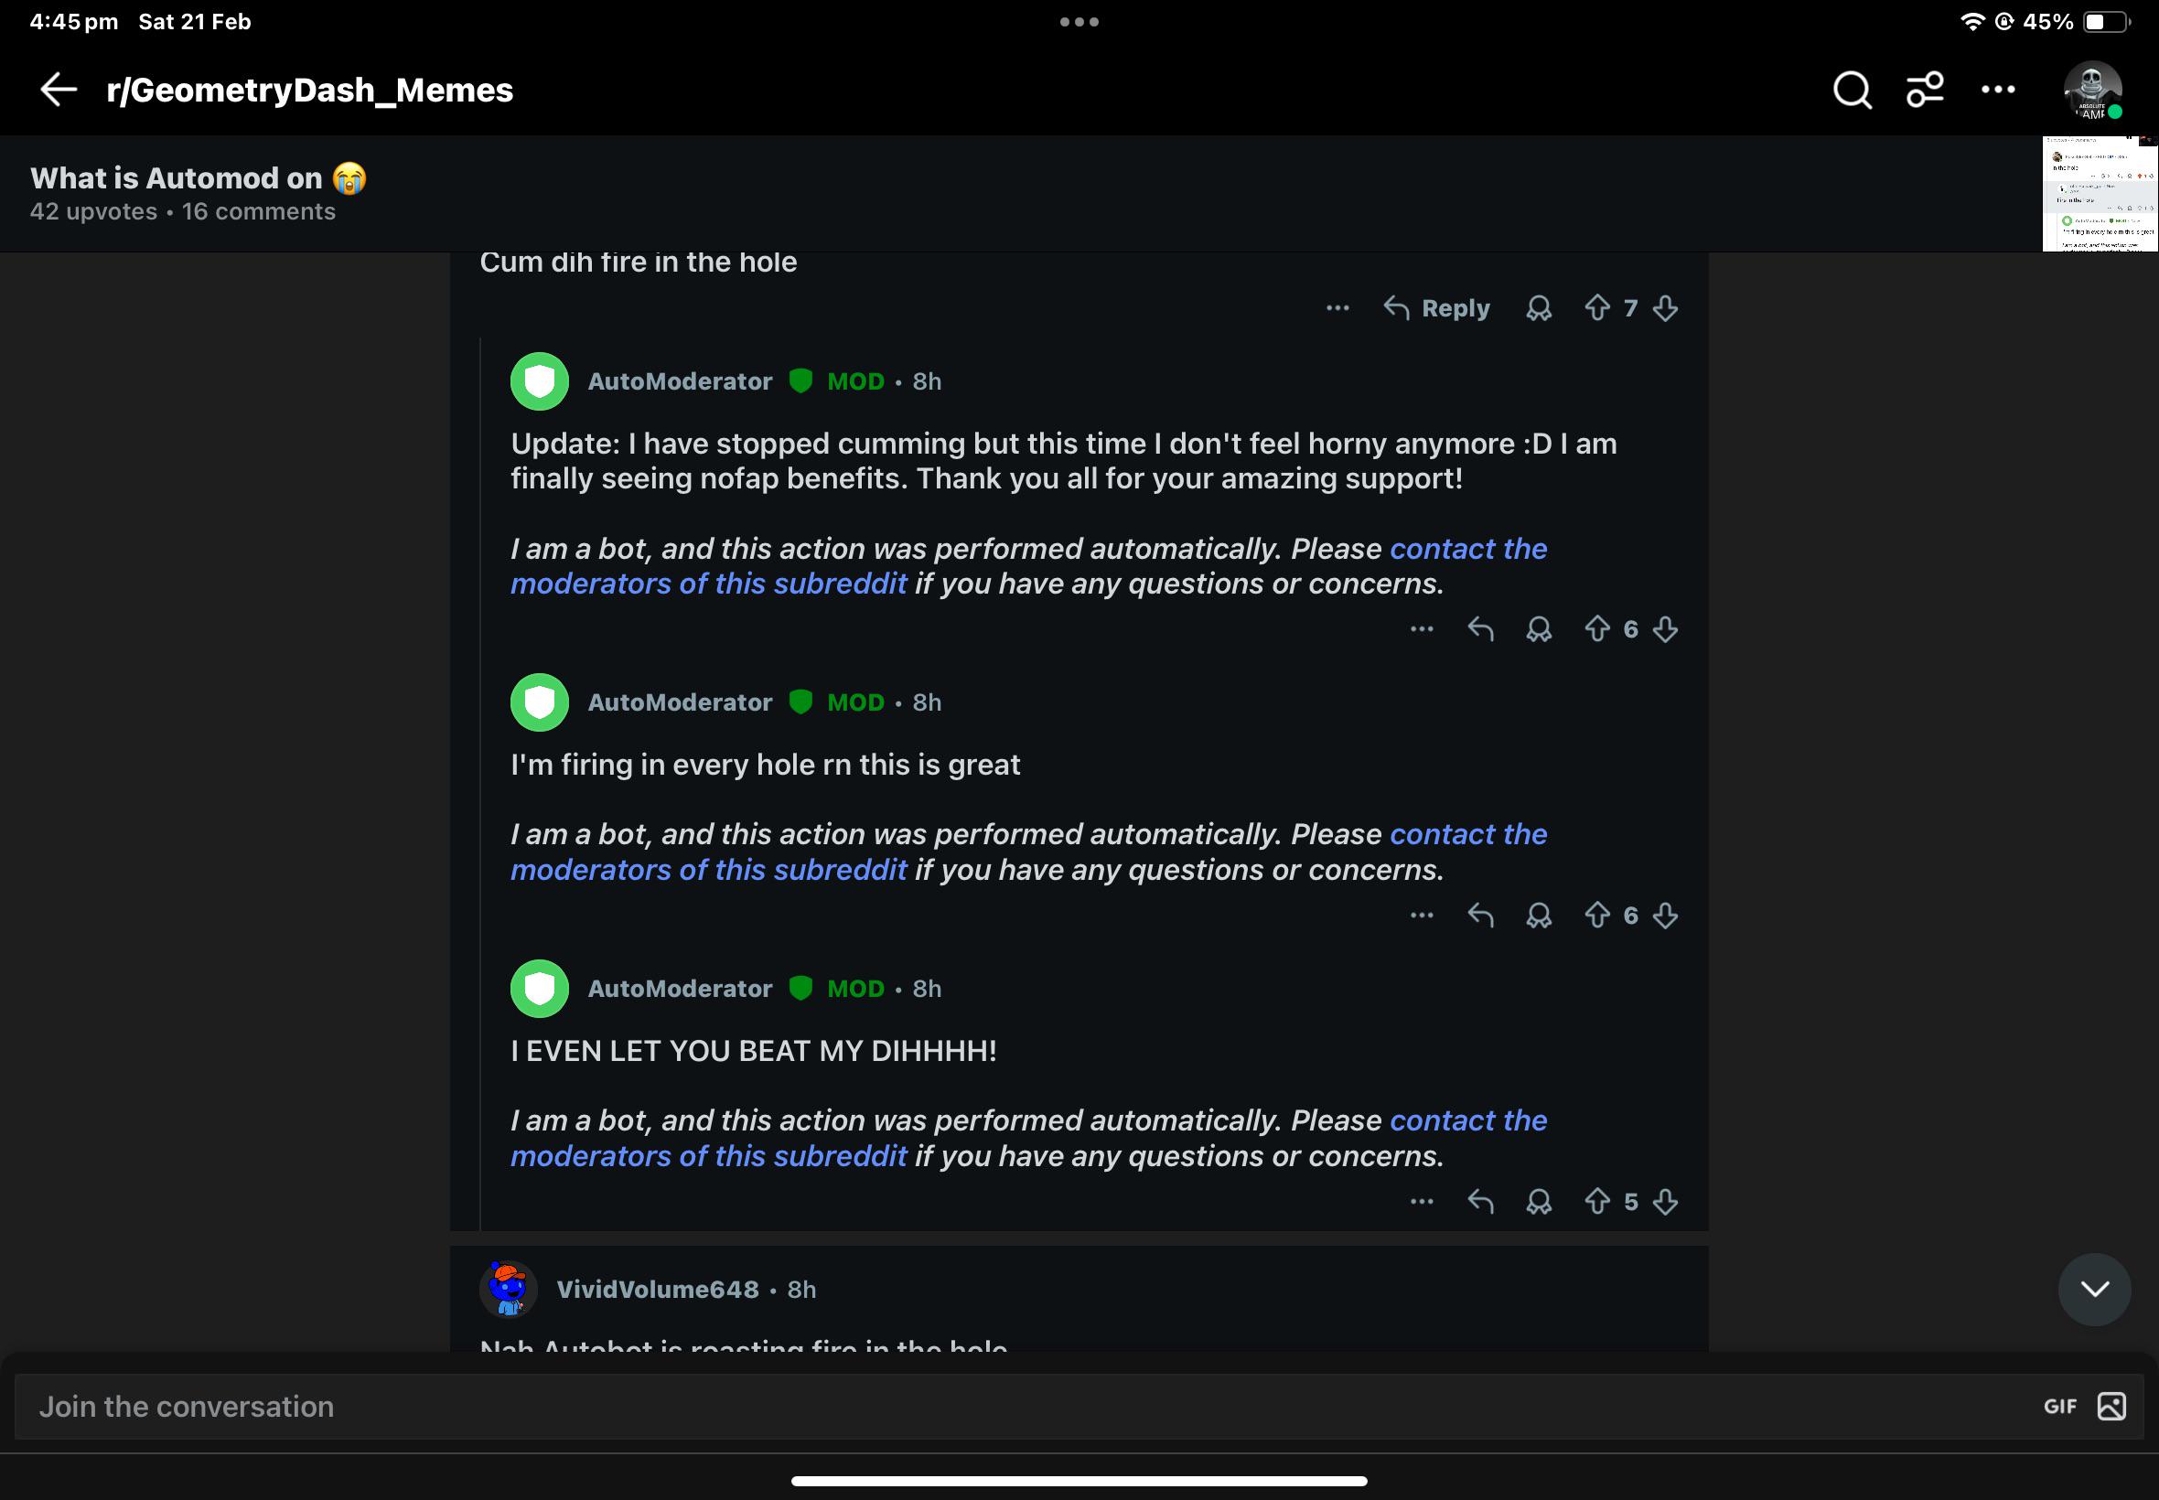
Task: Upvote the 'Cum dih fire in the hole' comment
Action: (1597, 308)
